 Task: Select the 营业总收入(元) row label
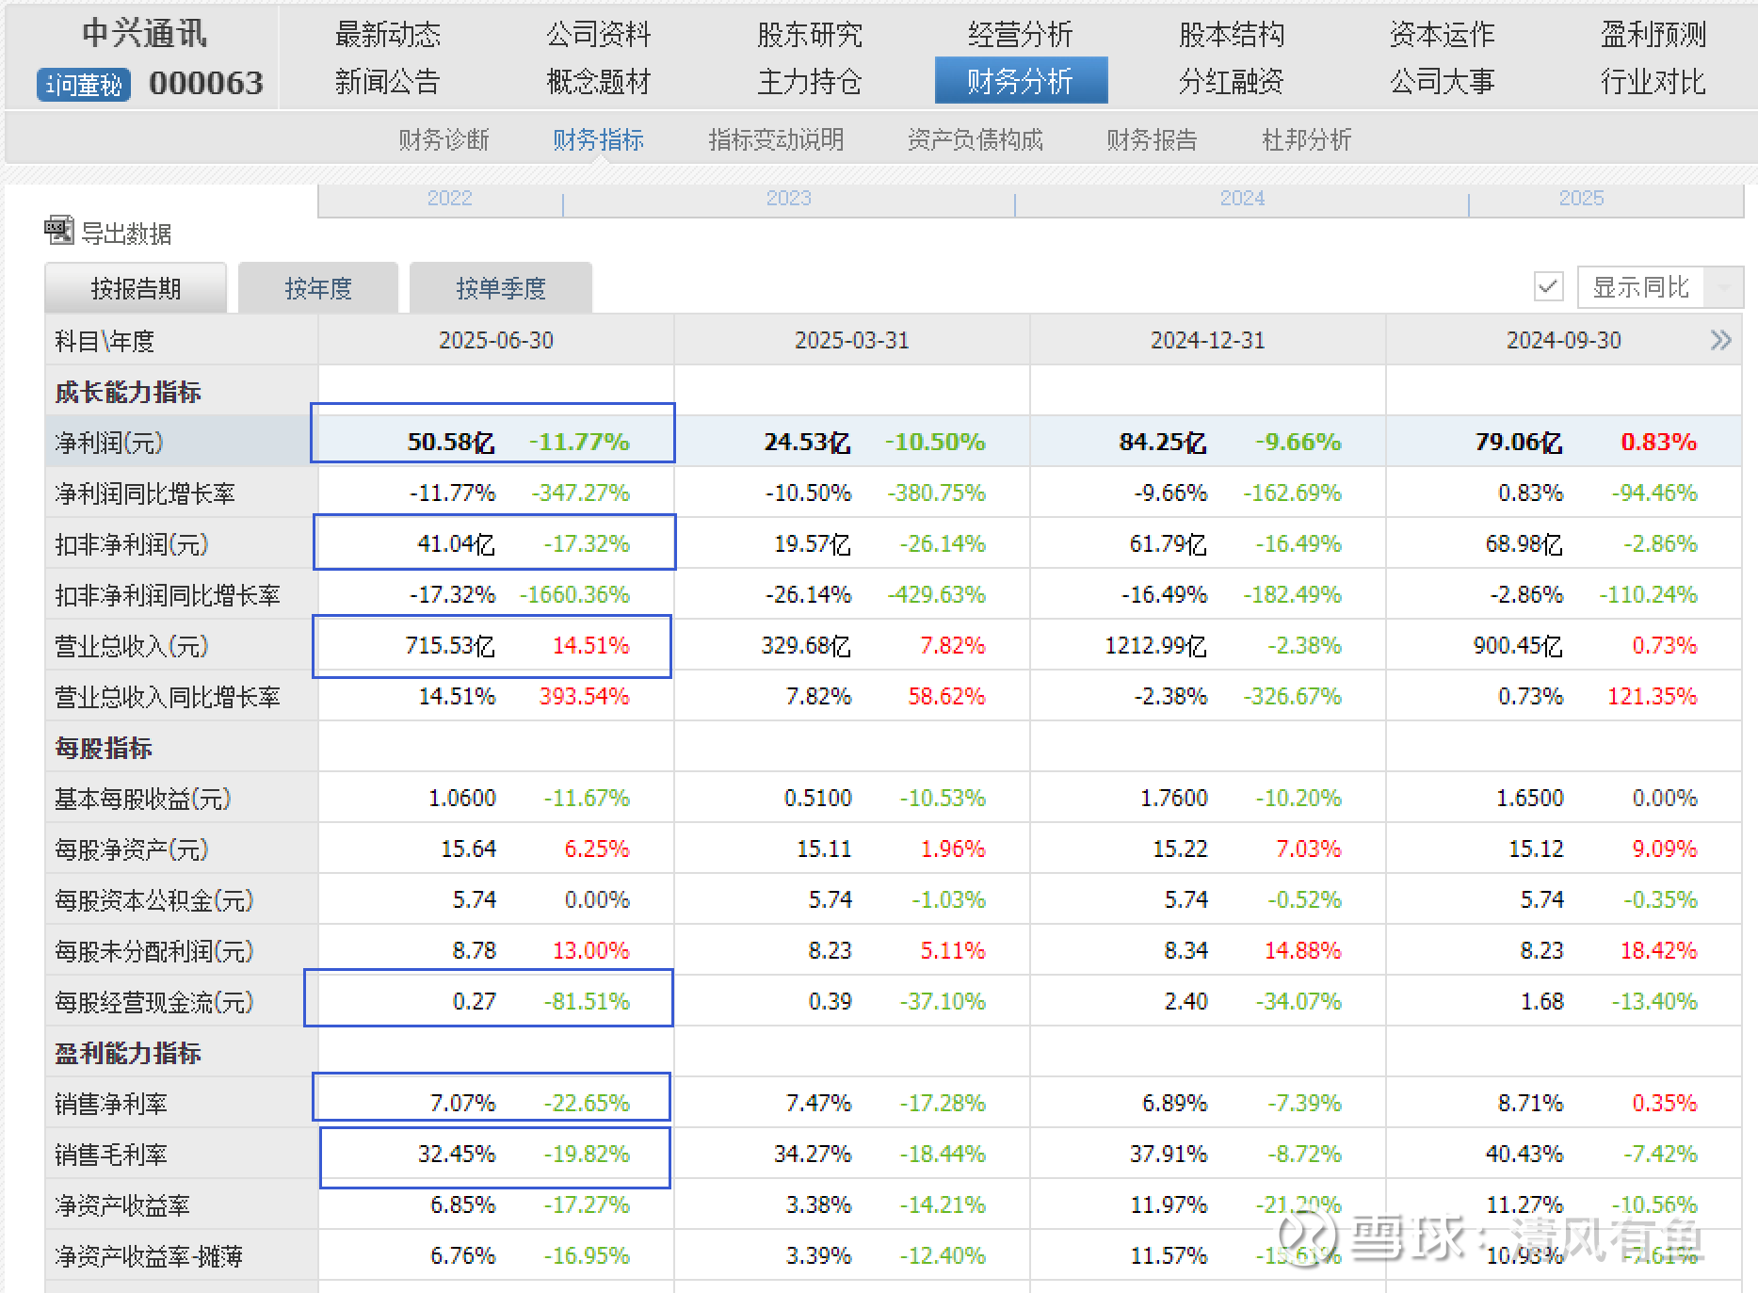[x=132, y=646]
